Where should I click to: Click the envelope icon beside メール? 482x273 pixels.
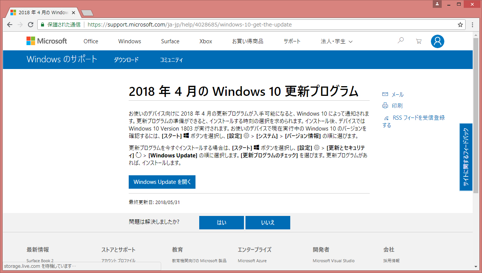click(385, 94)
